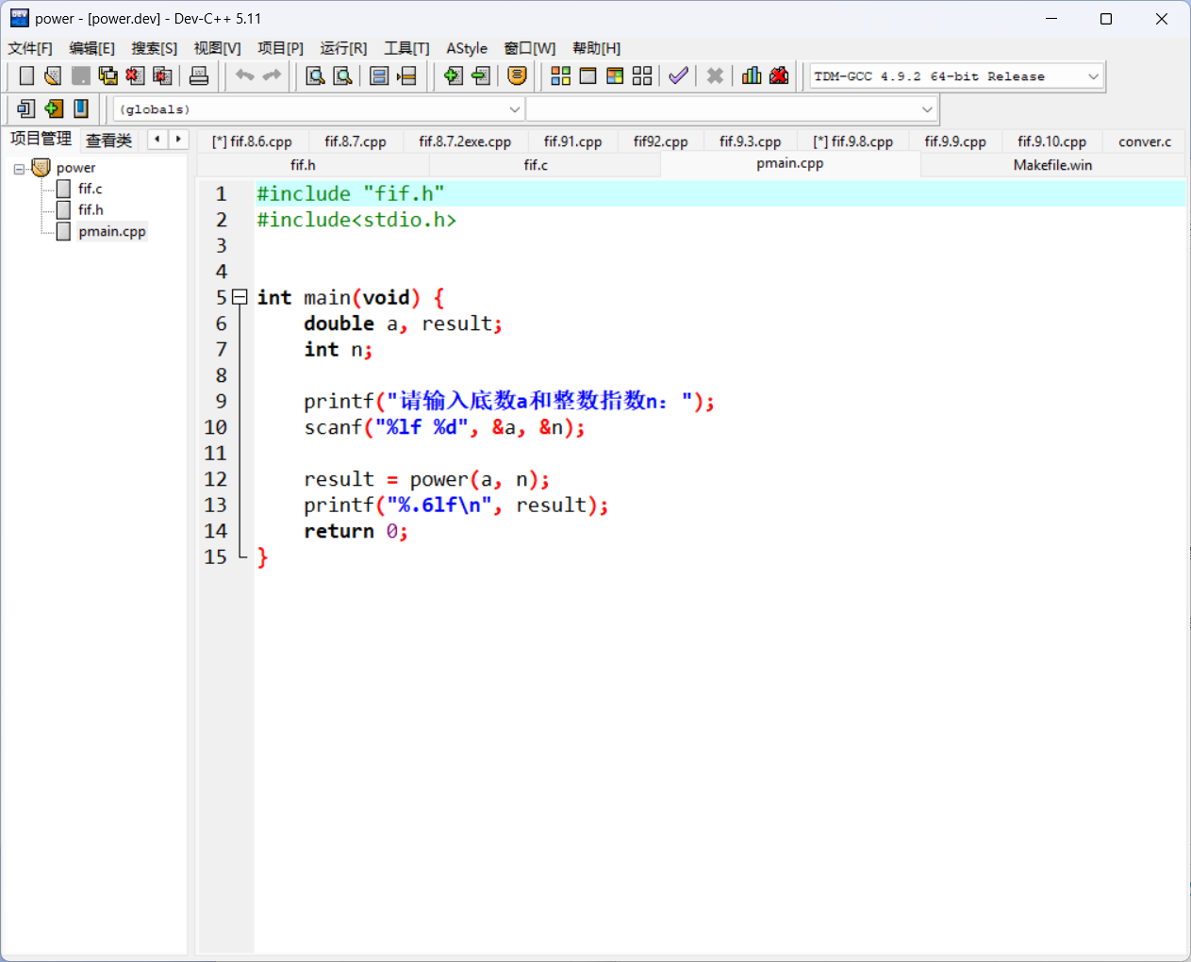Click the Close file toolbar icon
The height and width of the screenshot is (962, 1191).
135,76
